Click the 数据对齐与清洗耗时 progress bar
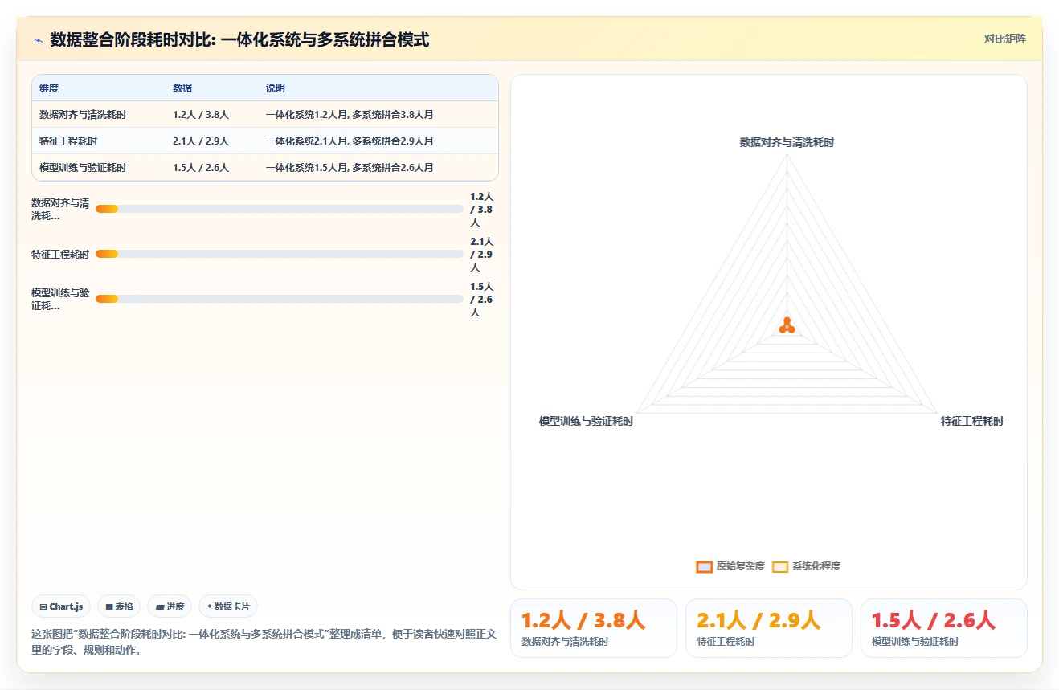This screenshot has height=690, width=1059. 280,209
